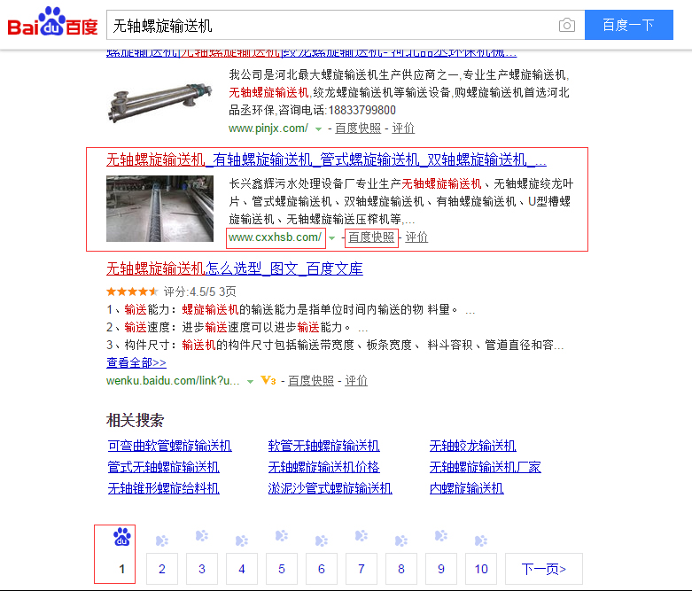Go to results page 6
692x591 pixels.
pos(322,569)
